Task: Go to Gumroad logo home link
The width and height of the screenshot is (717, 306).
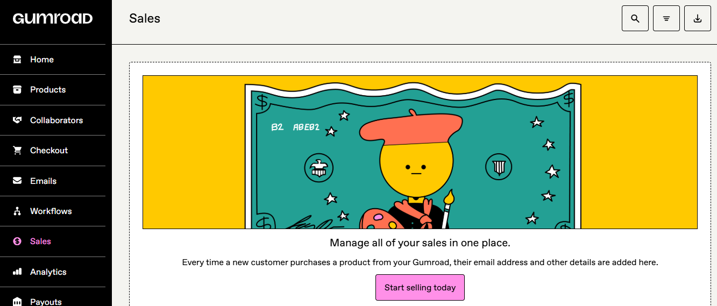Action: 53,19
